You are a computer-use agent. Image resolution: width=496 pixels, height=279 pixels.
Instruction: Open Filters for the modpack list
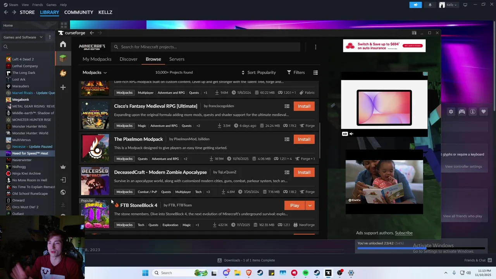296,72
